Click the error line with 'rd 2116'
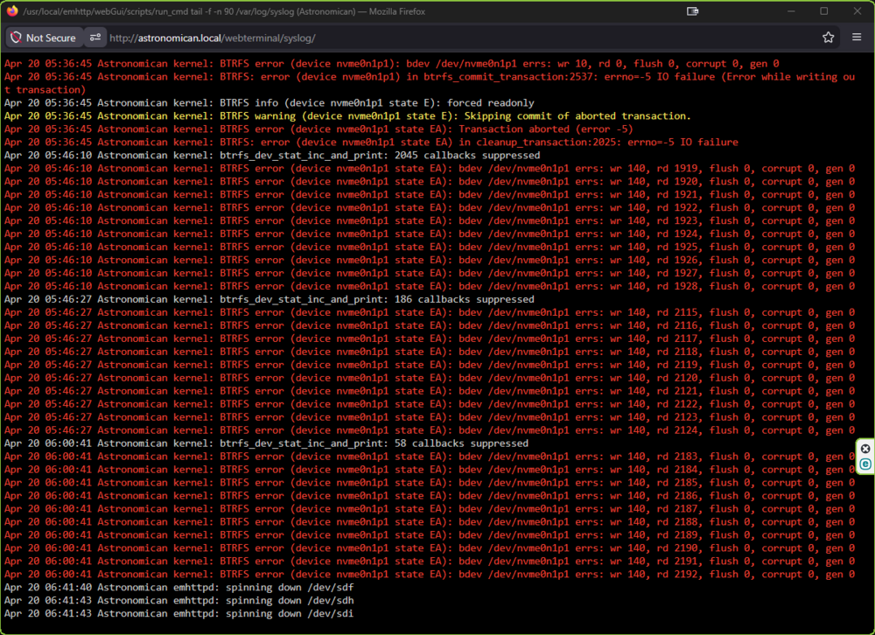The image size is (875, 635). pyautogui.click(x=430, y=326)
